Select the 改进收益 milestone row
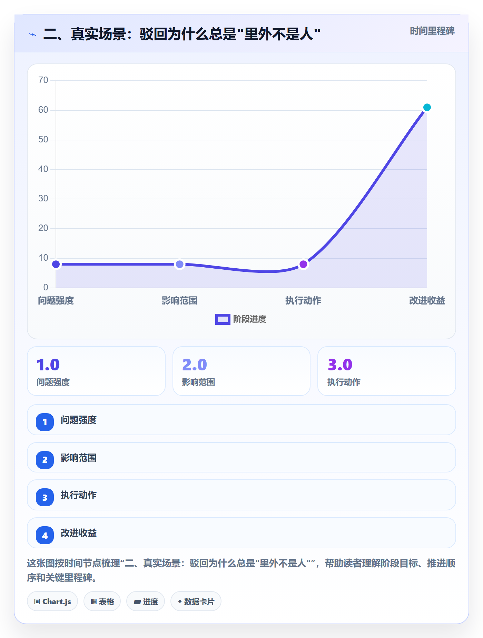 [x=241, y=533]
